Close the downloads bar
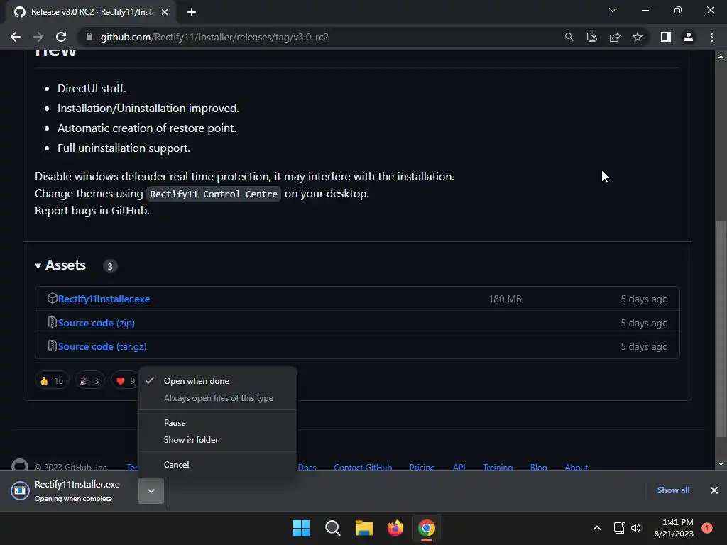The image size is (727, 545). [x=714, y=490]
